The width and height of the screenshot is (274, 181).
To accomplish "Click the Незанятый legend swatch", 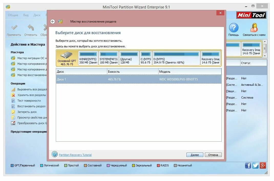I will pyautogui.click(x=175, y=165).
